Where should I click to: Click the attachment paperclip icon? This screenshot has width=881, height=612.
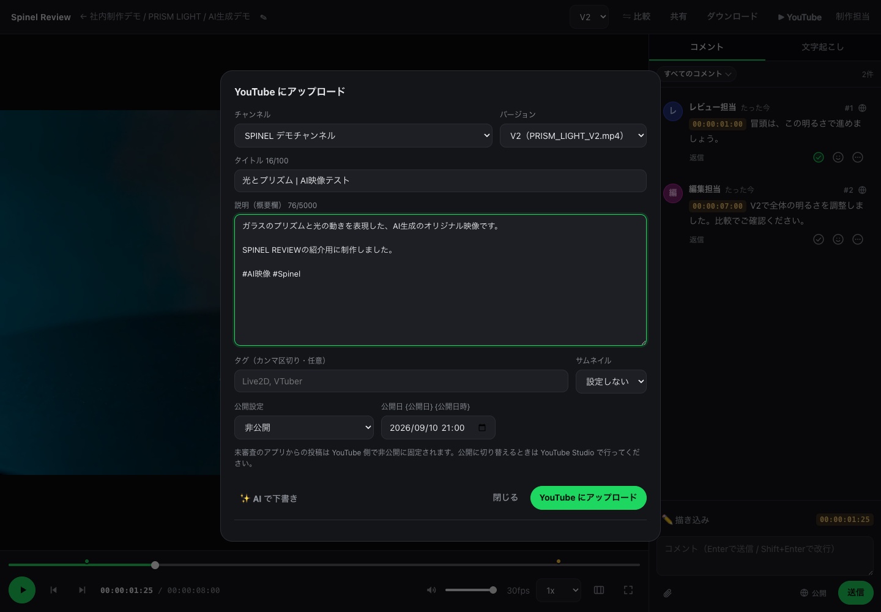coord(667,593)
